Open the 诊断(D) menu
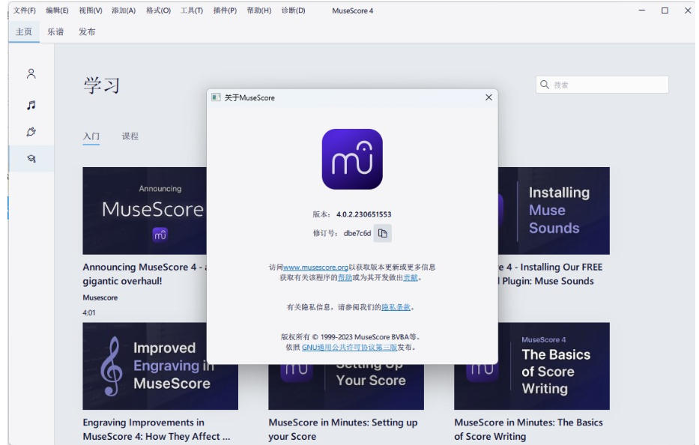Screen dimensions: 699x445 coord(293,10)
